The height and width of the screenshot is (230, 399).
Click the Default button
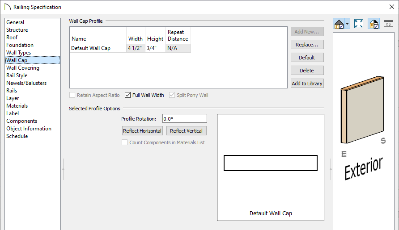tap(307, 58)
